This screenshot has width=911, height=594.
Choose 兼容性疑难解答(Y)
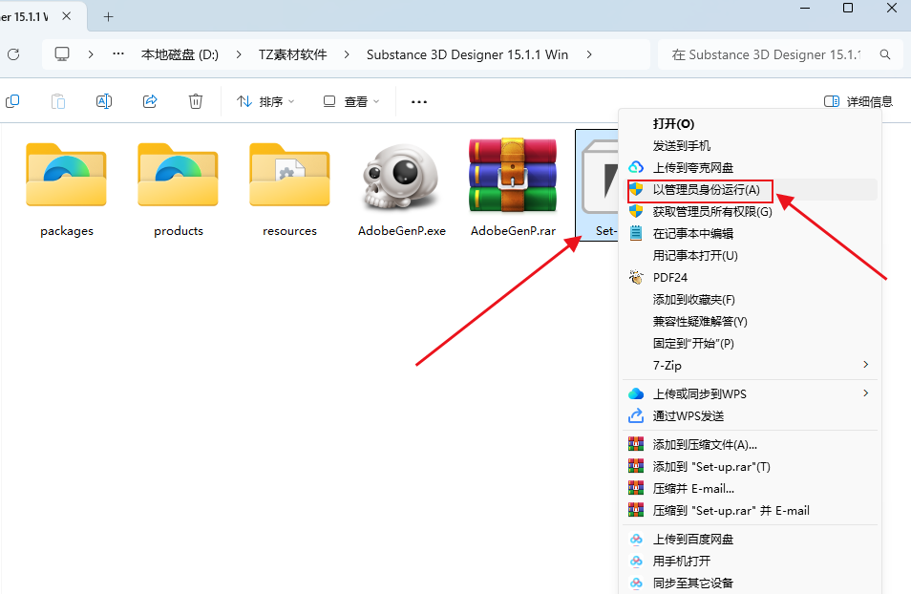click(750, 322)
